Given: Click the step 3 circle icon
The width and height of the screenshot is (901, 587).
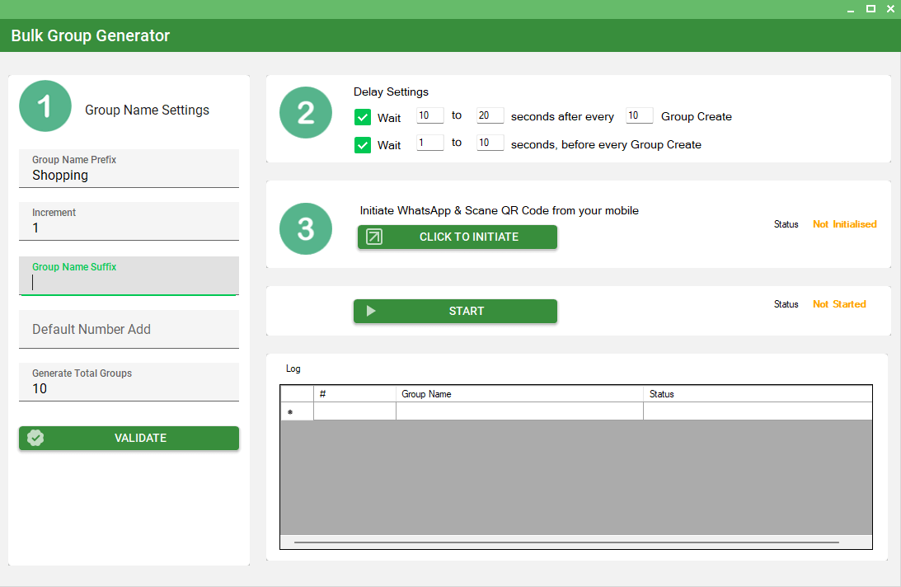Looking at the screenshot, I should tap(306, 228).
